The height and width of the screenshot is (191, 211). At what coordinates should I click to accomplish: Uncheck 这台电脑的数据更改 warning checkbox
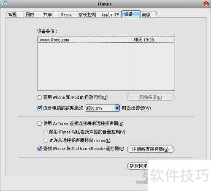[x=40, y=108]
